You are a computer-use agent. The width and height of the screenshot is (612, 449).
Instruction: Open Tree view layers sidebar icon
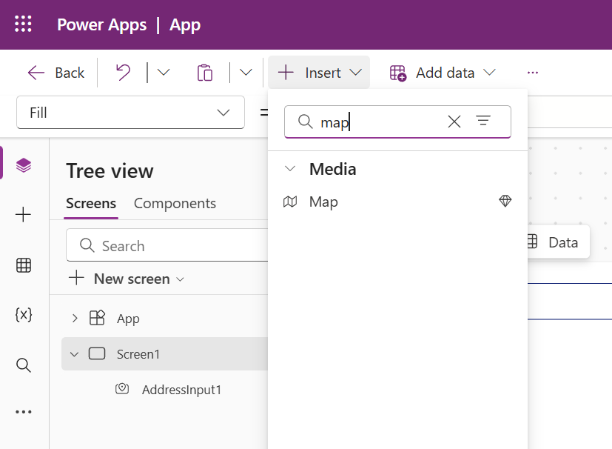coord(24,165)
